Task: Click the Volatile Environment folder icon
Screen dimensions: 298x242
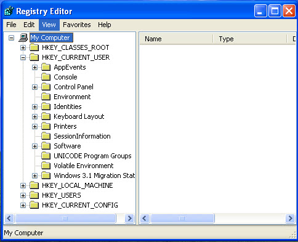Action: (46, 166)
